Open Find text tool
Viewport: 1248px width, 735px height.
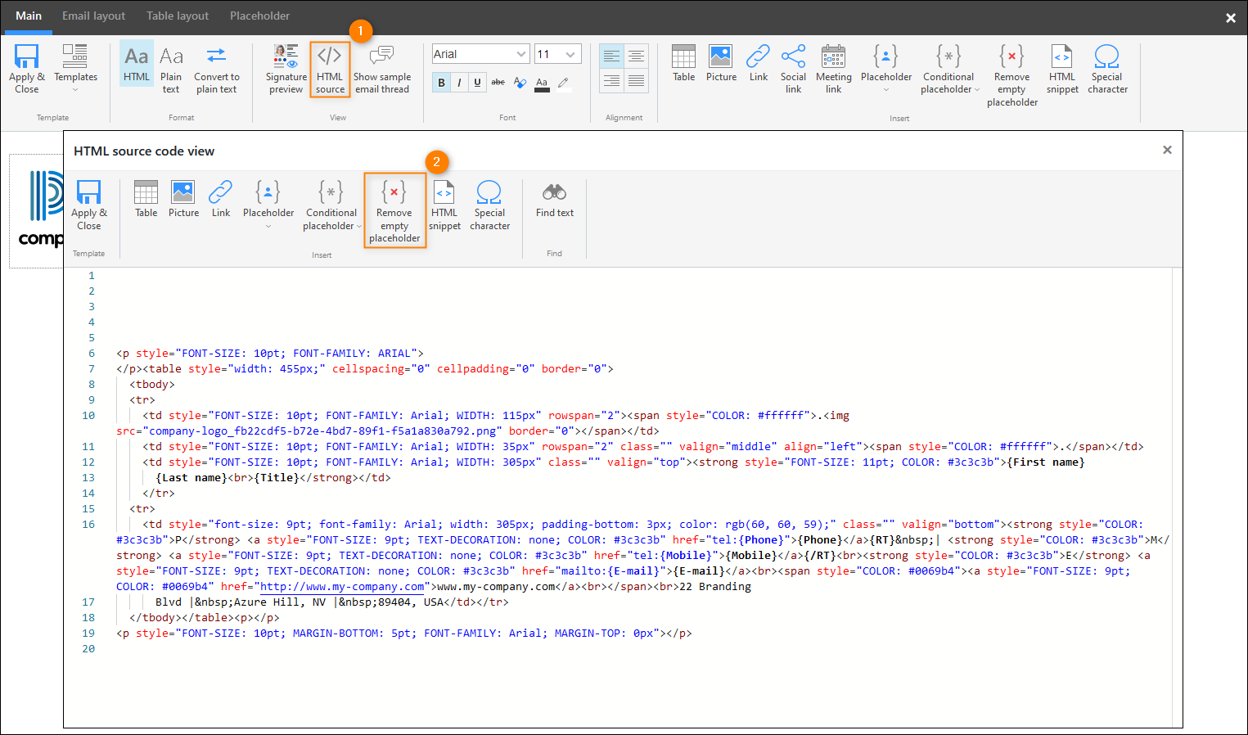tap(555, 199)
